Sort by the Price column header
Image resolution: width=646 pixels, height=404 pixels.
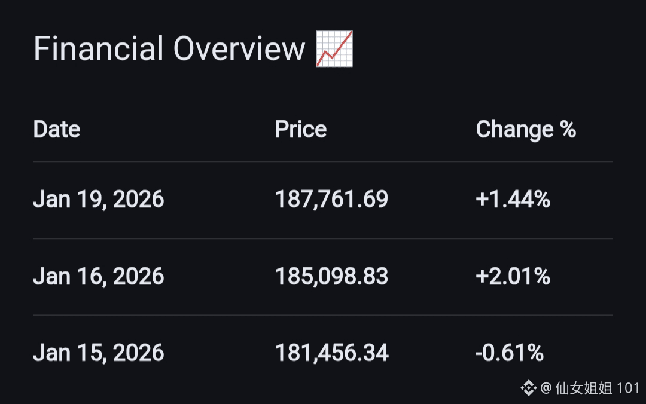[x=300, y=130]
